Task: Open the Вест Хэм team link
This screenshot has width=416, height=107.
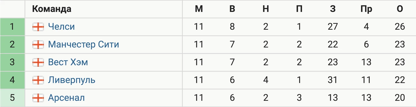Action: [68, 63]
